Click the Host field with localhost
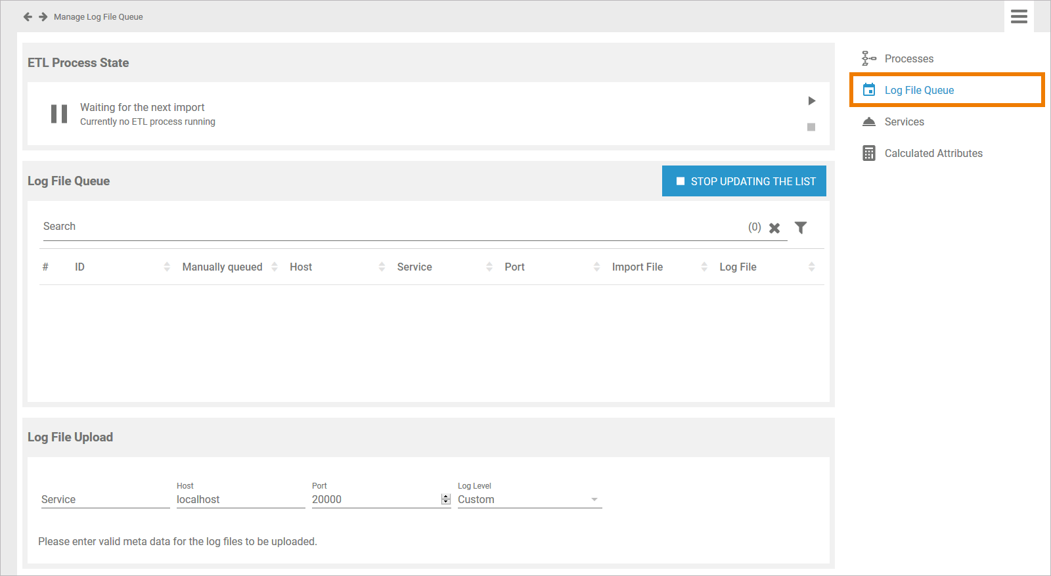The height and width of the screenshot is (576, 1051). click(240, 499)
